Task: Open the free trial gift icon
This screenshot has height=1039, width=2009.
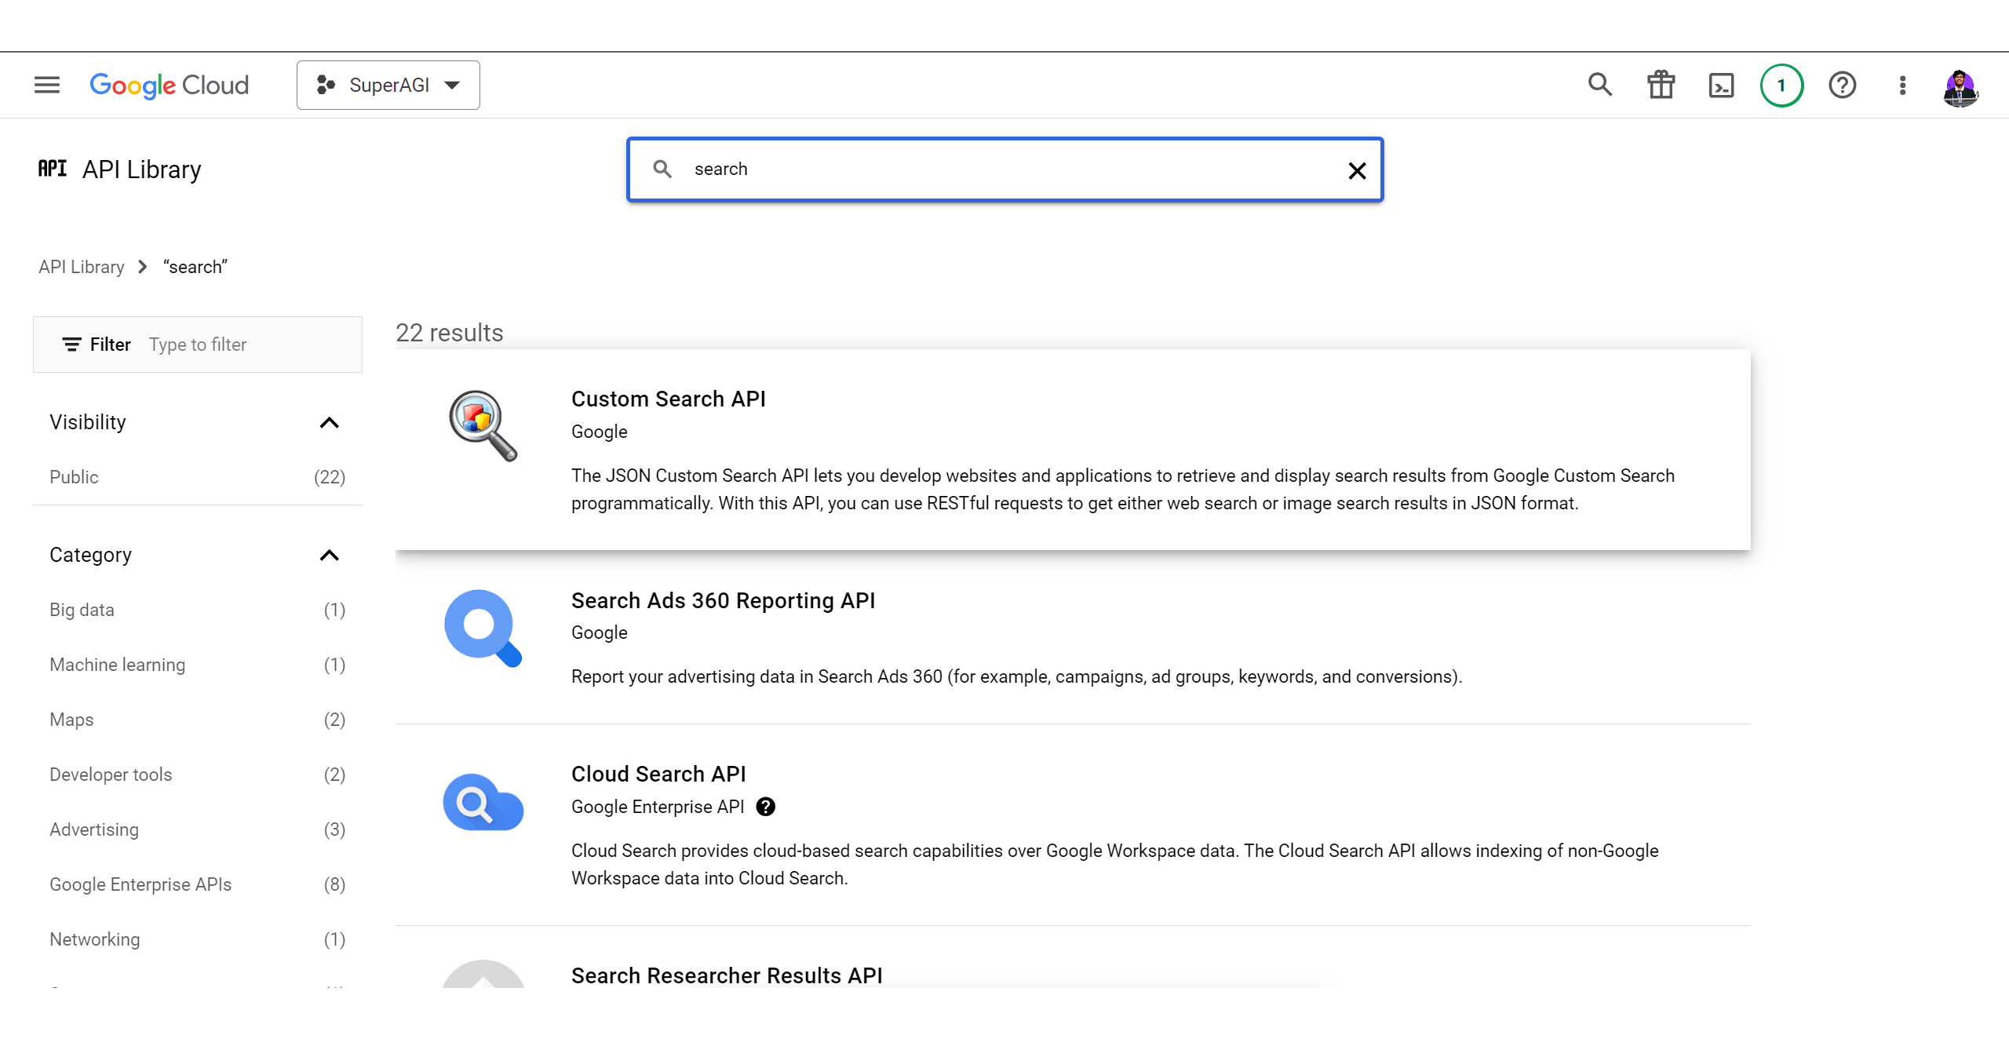Action: 1661,85
